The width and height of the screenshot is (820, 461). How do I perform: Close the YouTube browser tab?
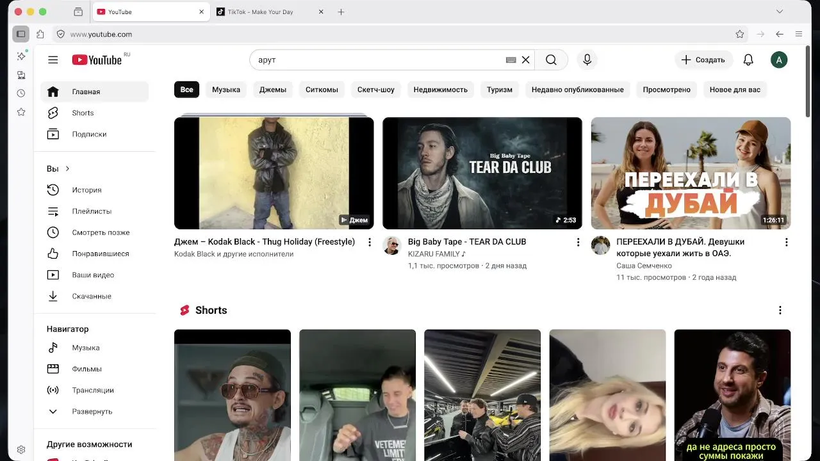(x=202, y=12)
